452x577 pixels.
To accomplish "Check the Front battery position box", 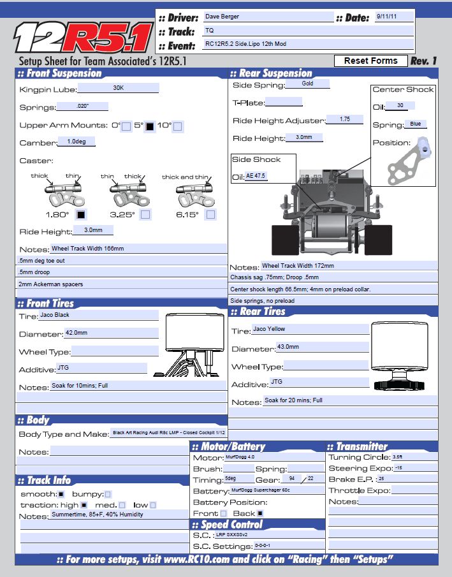I will [x=223, y=513].
